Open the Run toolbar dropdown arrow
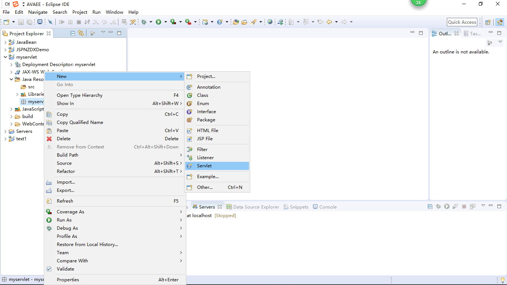The height and width of the screenshot is (285, 507). 165,22
